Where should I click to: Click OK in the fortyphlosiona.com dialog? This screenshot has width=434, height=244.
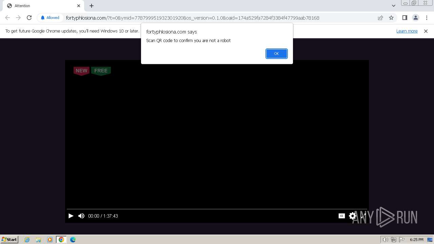276,54
